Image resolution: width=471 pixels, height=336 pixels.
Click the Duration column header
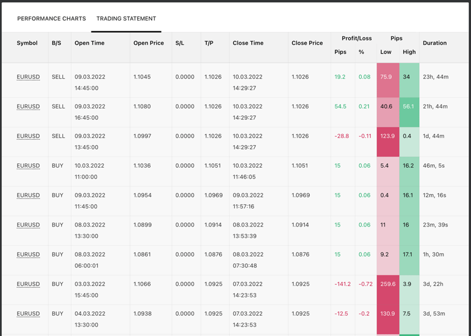coord(435,43)
